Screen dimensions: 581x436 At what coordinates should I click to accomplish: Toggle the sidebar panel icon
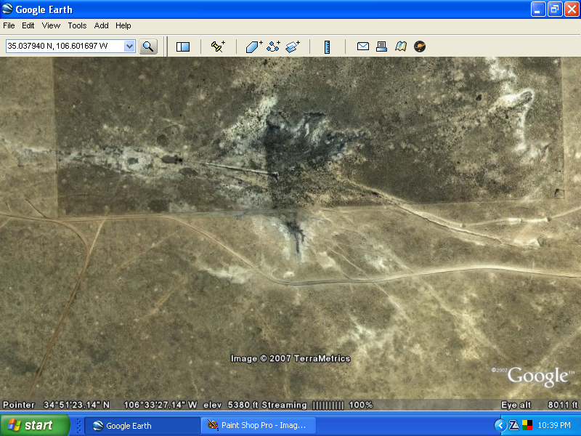coord(183,47)
